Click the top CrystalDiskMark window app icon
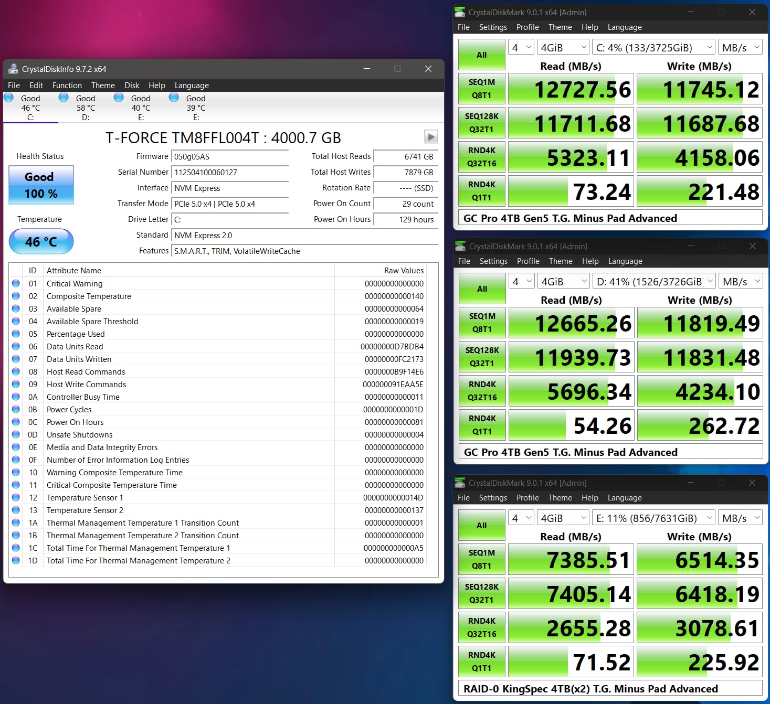 coord(460,12)
